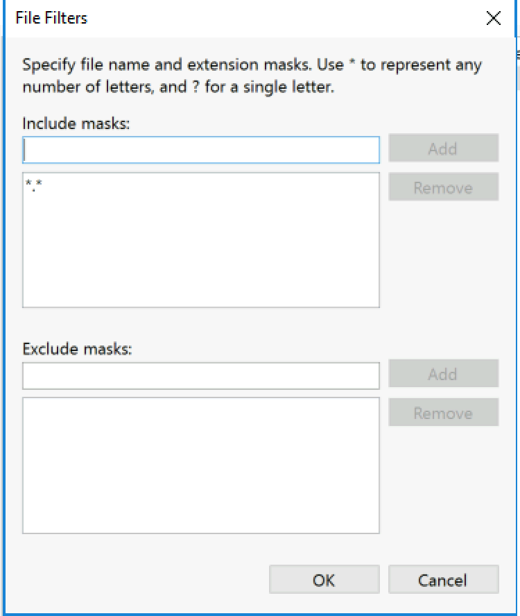This screenshot has width=520, height=616.
Task: Focus the Exclude masks text field
Action: tap(201, 376)
